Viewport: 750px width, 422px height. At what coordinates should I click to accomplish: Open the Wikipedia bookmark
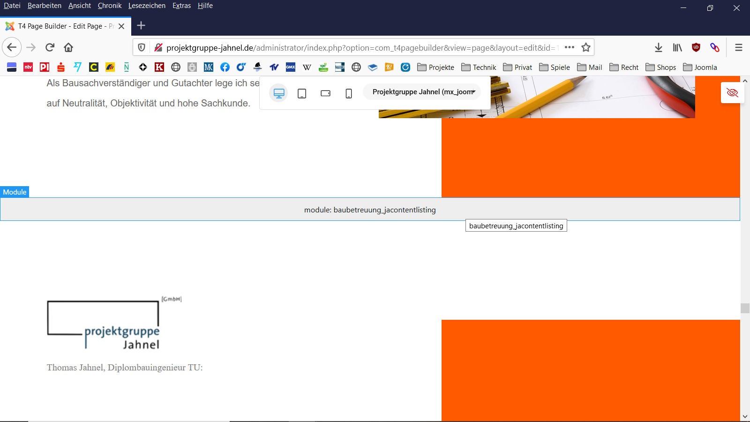tap(307, 67)
